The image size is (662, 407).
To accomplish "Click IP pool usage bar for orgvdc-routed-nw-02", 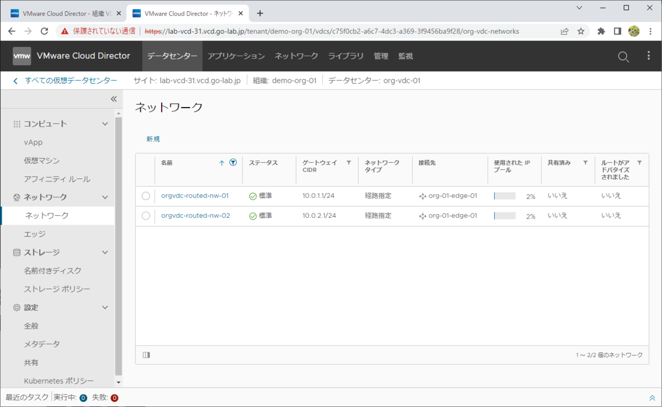I will click(504, 216).
